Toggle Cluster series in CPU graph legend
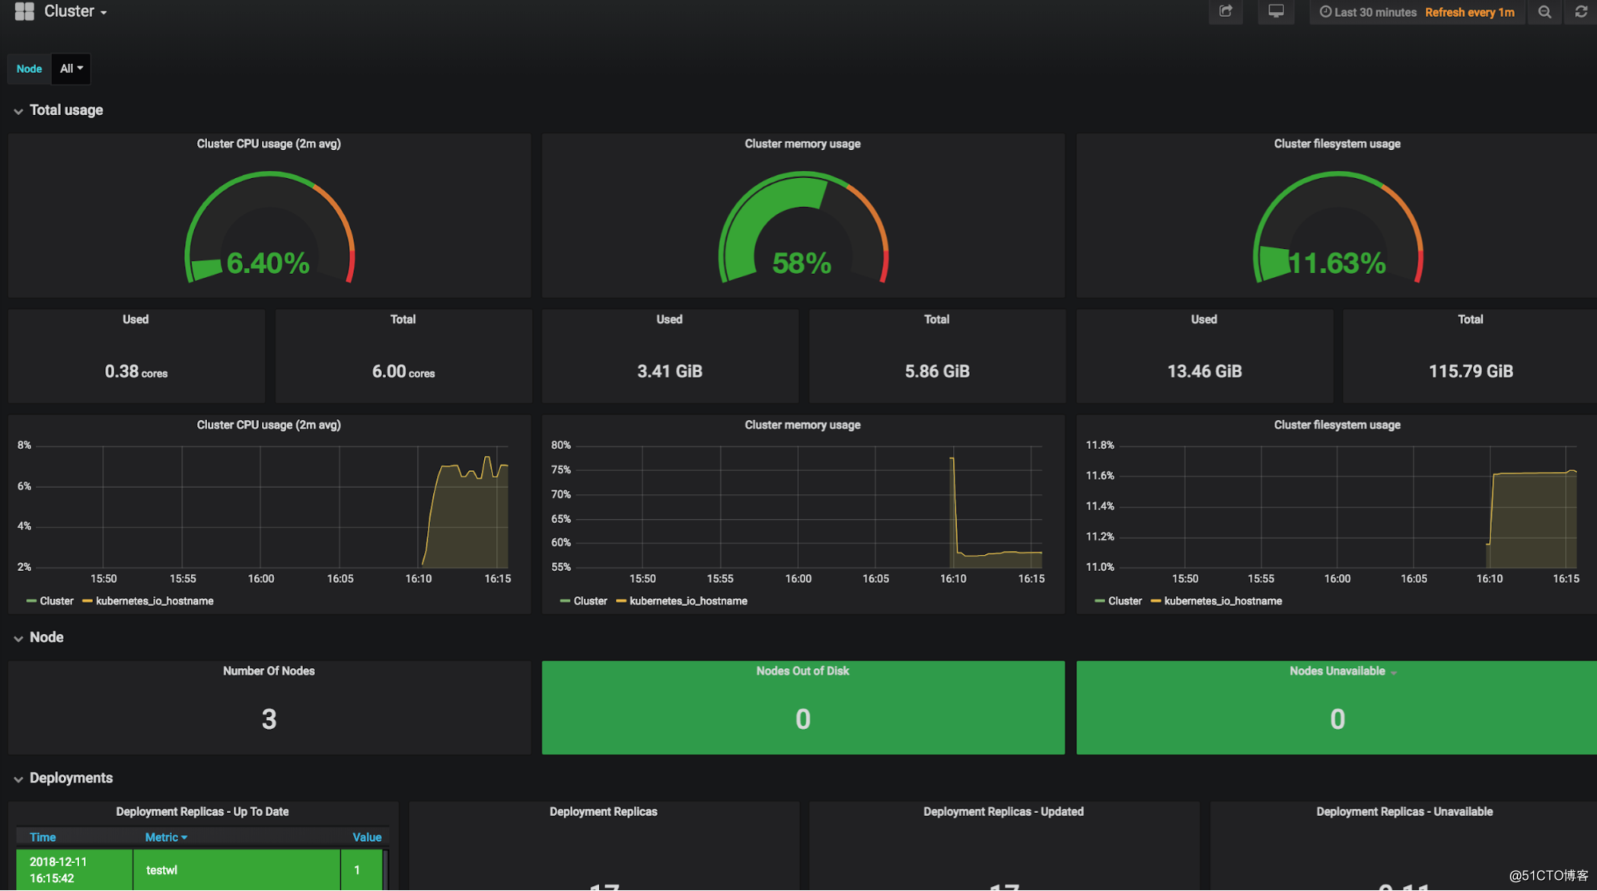Image resolution: width=1597 pixels, height=891 pixels. 56,601
